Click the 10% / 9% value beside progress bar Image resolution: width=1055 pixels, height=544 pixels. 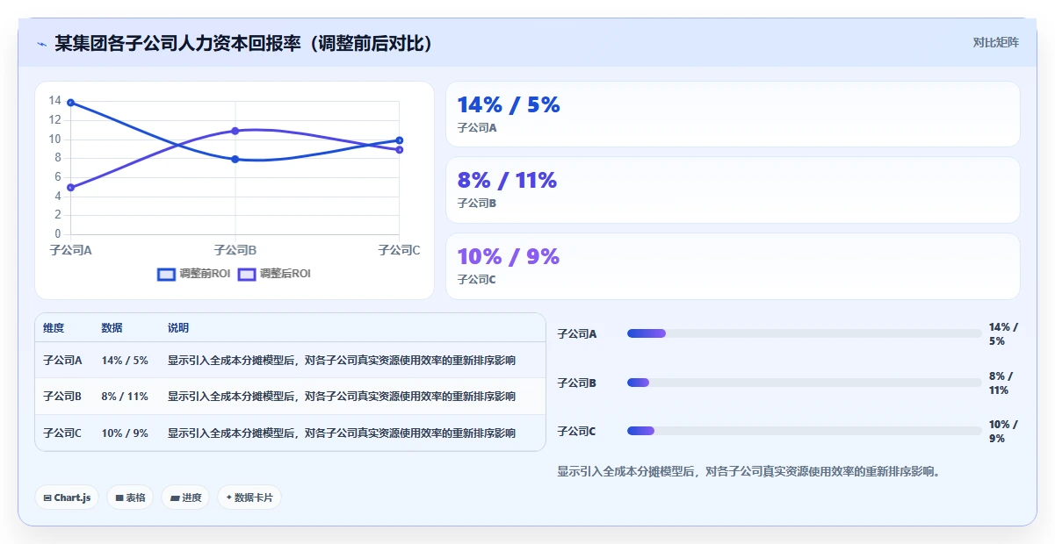coord(1003,431)
